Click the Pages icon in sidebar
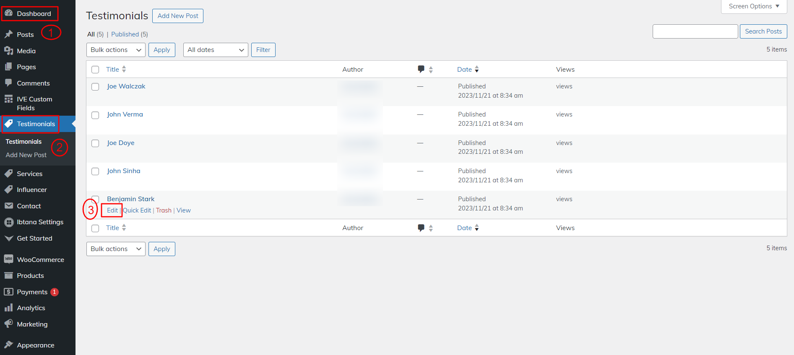 (x=8, y=67)
